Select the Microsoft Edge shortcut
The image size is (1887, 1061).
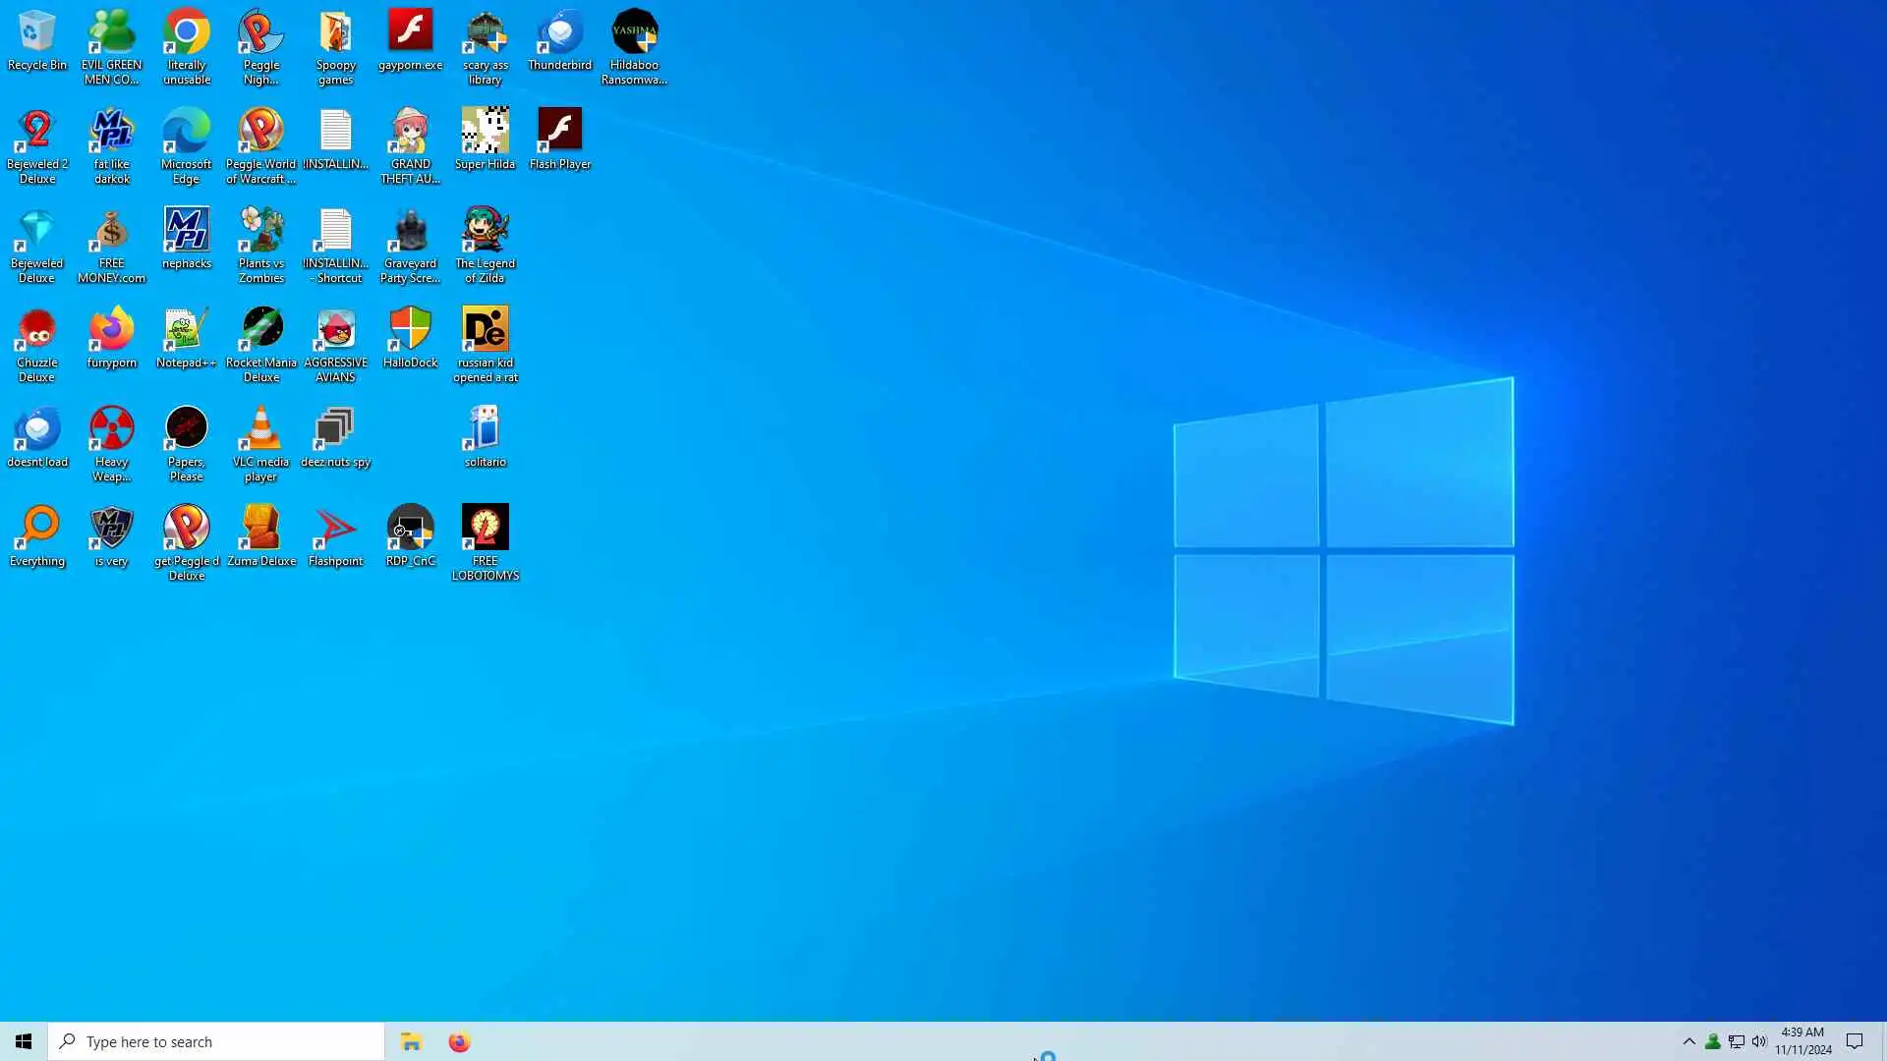[186, 133]
